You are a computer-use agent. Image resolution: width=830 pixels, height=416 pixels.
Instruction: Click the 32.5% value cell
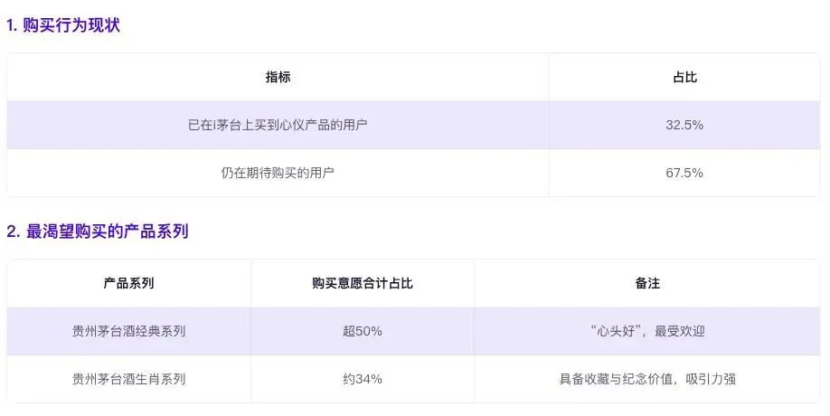click(x=684, y=125)
